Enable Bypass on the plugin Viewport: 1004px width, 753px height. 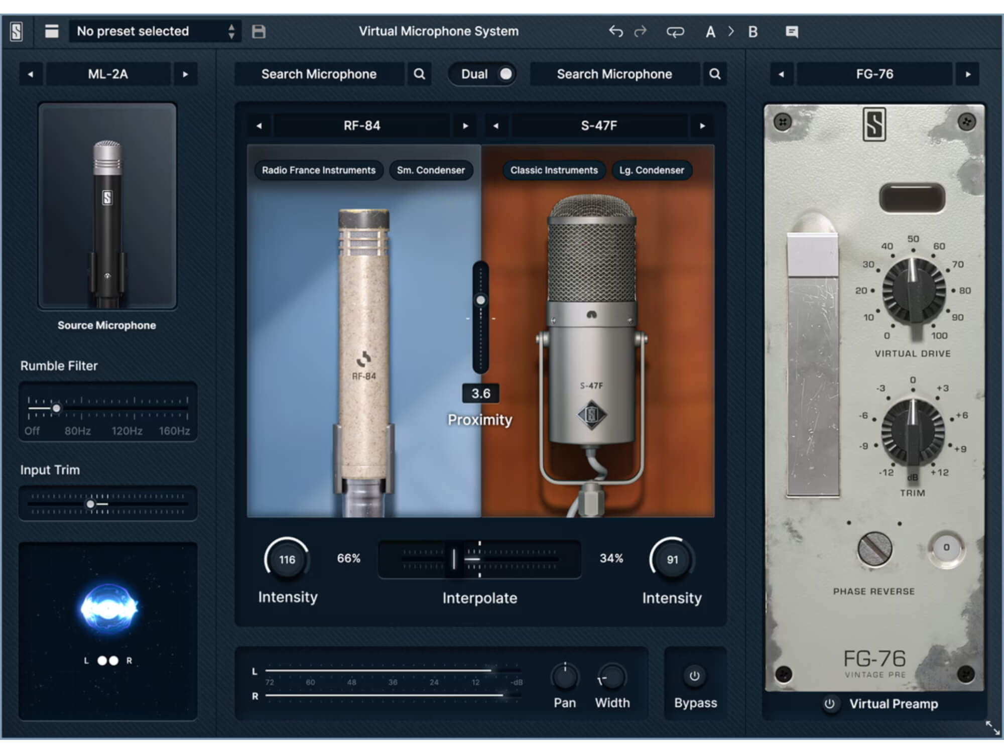(x=695, y=676)
